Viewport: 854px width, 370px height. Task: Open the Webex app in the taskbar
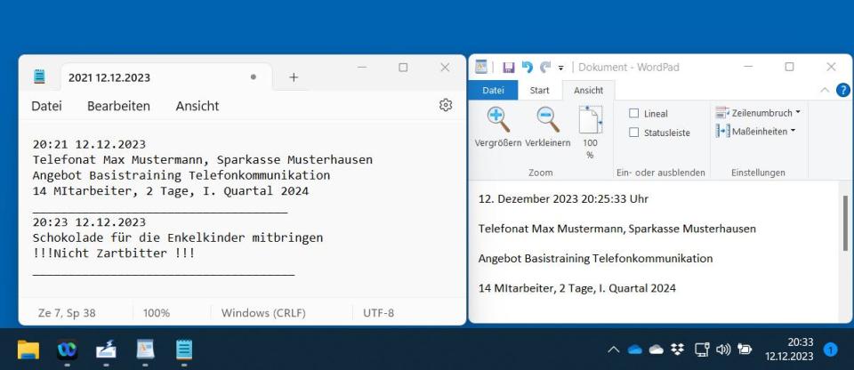(67, 350)
